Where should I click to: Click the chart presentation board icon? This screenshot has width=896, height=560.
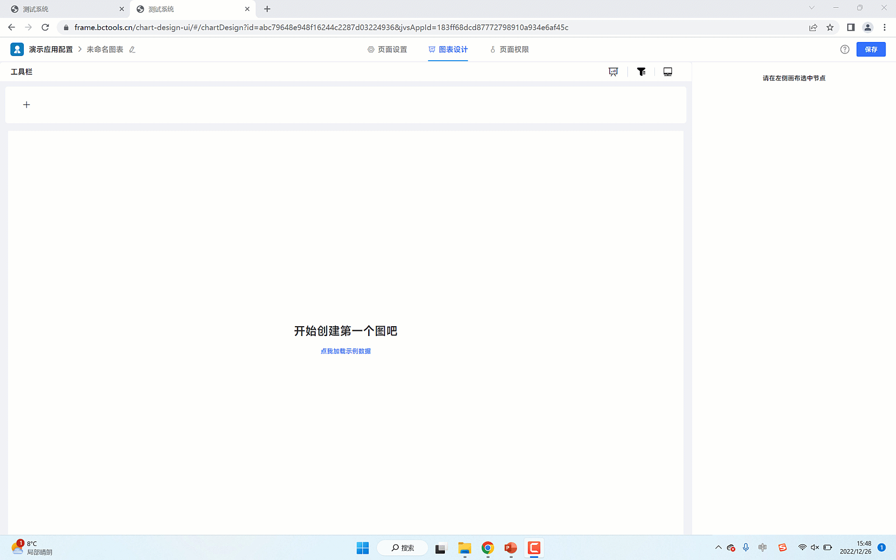tap(613, 72)
